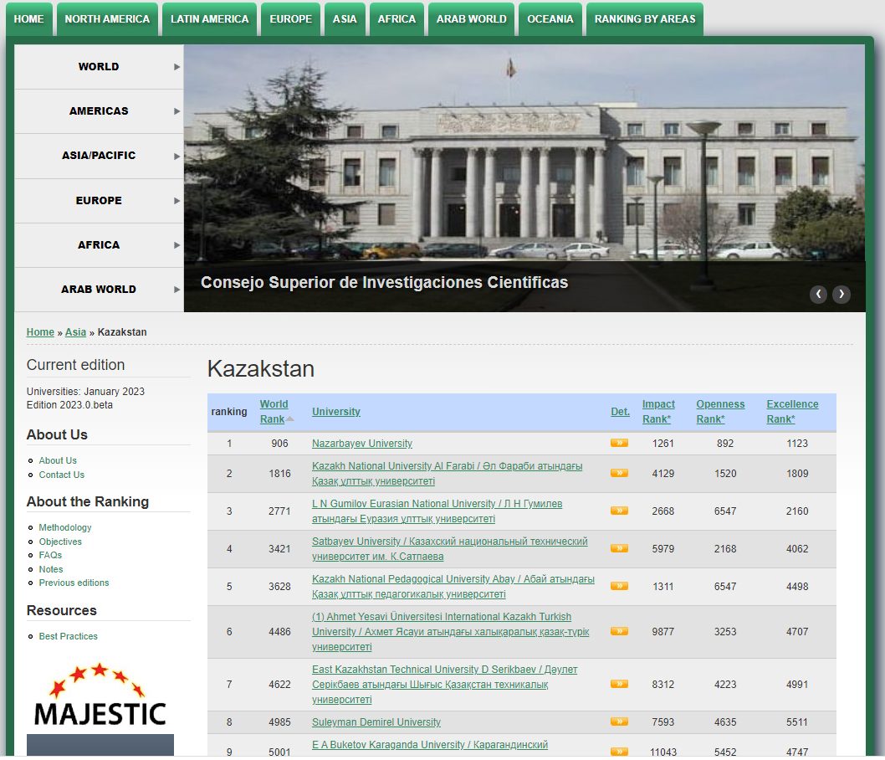
Task: Open details icon for Satbayev University row
Action: 619,548
